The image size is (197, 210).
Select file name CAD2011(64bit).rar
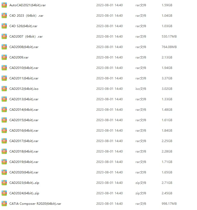point(24,78)
